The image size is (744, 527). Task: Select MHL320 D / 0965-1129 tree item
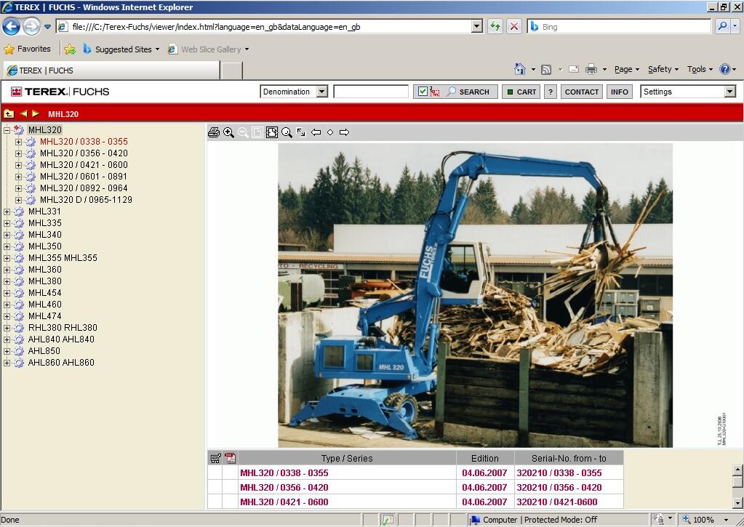pos(86,200)
